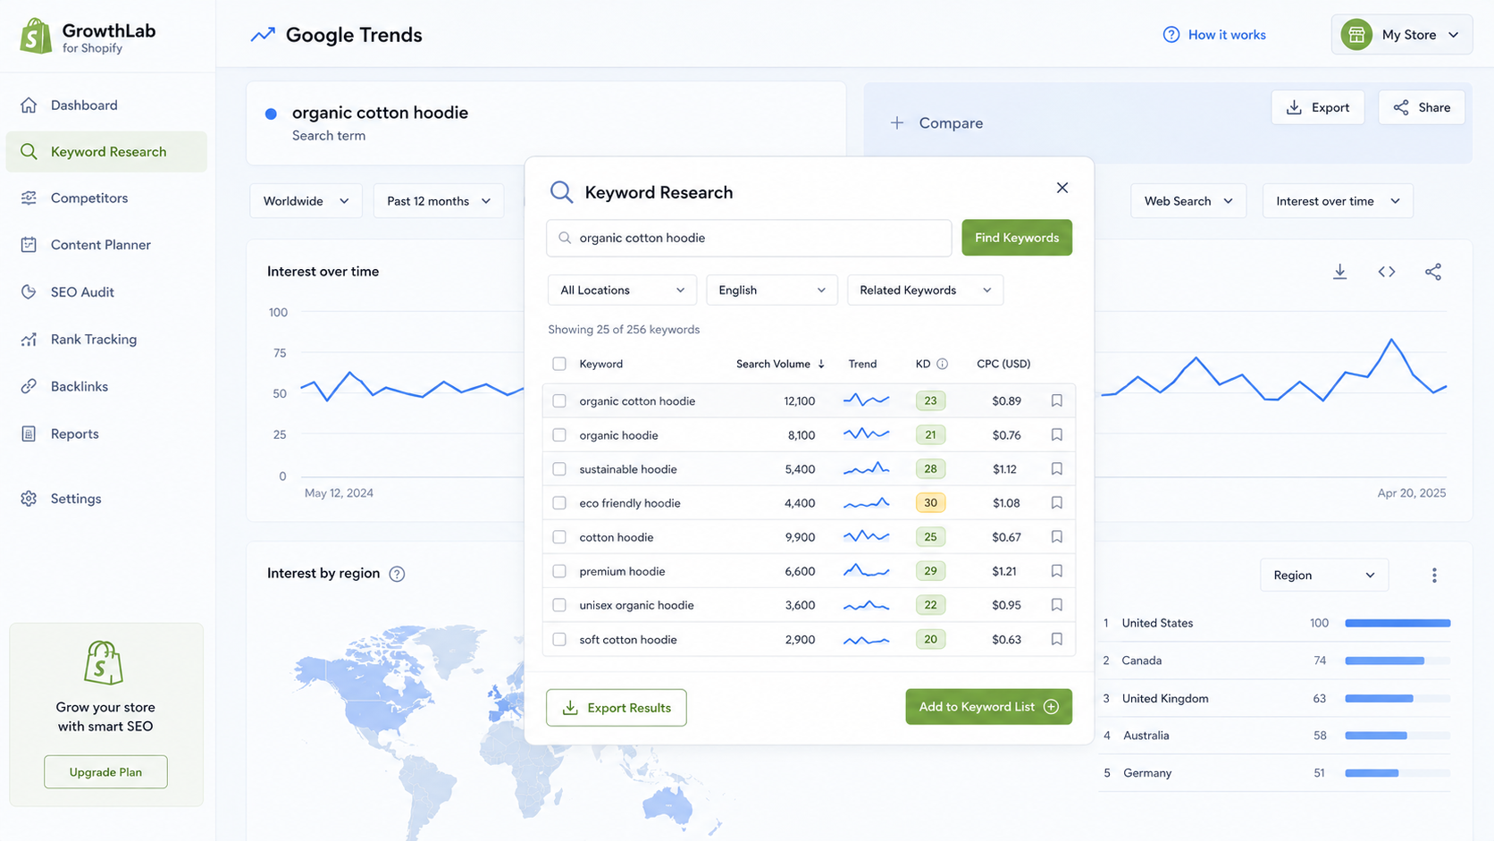
Task: Click Add to Keyword List button
Action: (988, 707)
